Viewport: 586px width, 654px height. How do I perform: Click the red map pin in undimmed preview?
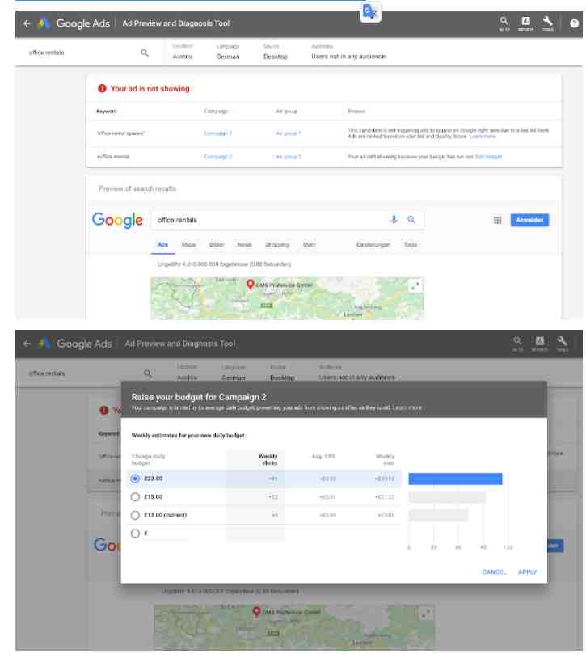pyautogui.click(x=251, y=285)
